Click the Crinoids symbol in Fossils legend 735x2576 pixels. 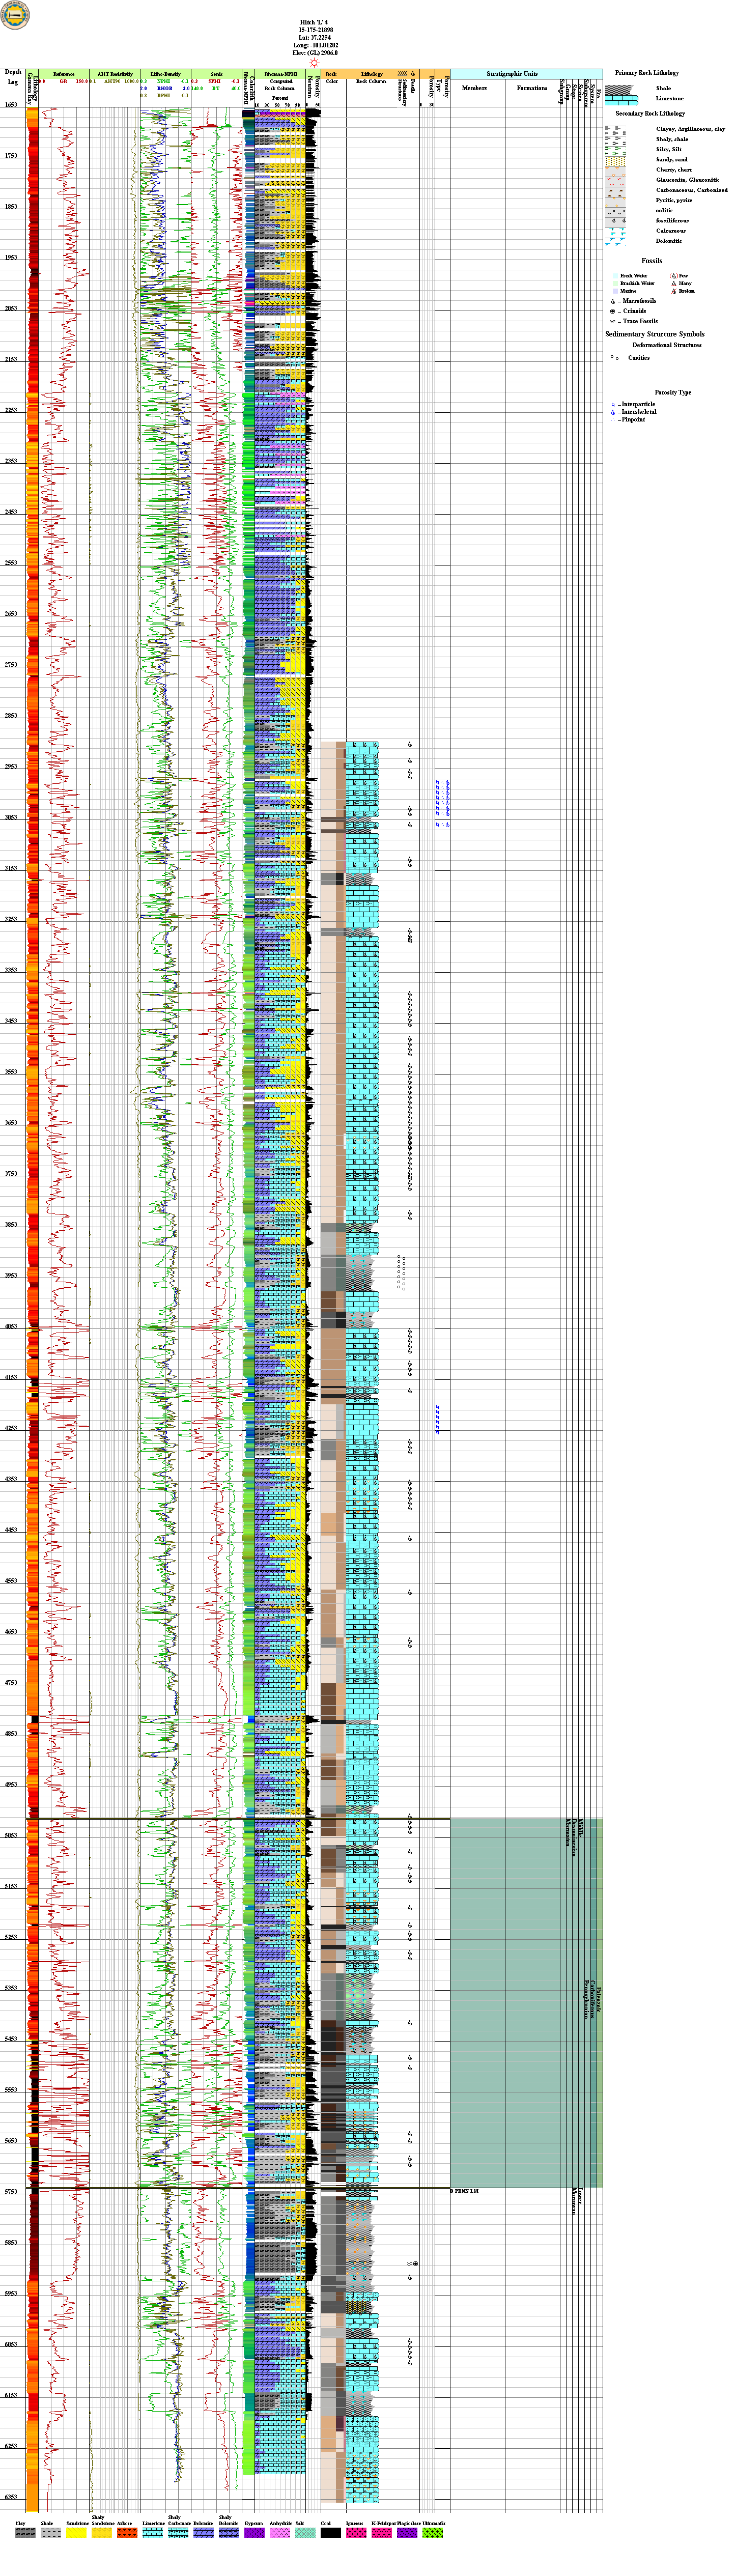(613, 311)
